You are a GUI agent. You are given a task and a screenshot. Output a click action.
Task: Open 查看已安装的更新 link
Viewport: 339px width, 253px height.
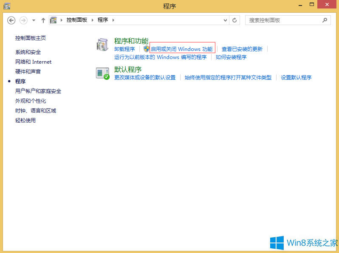[x=242, y=49]
